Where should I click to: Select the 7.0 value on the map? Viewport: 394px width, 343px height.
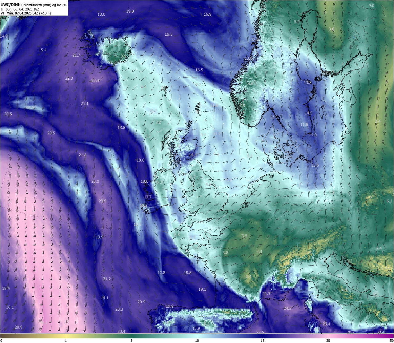[372, 6]
